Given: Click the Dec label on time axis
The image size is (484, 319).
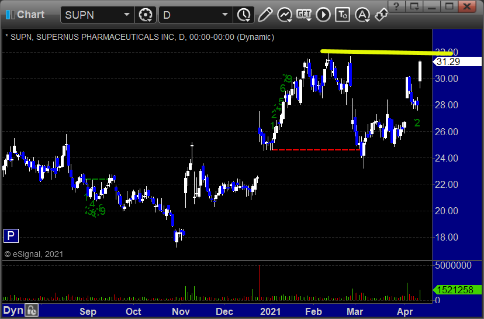Looking at the screenshot, I should (224, 311).
